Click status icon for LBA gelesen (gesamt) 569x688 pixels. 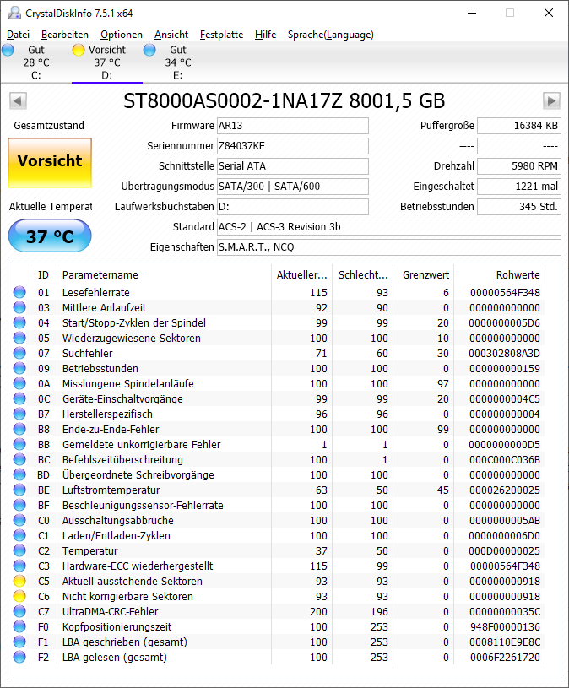[x=19, y=658]
